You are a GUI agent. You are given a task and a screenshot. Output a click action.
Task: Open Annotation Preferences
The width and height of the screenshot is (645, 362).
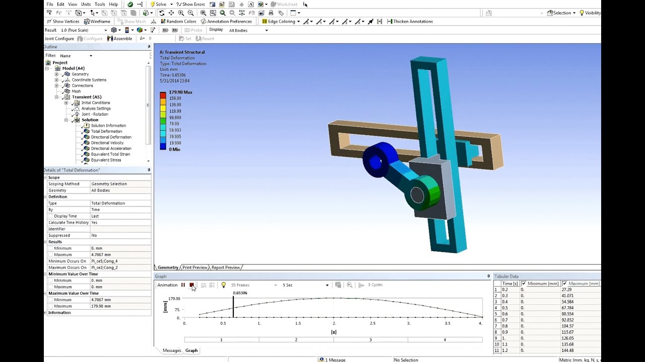coord(226,22)
